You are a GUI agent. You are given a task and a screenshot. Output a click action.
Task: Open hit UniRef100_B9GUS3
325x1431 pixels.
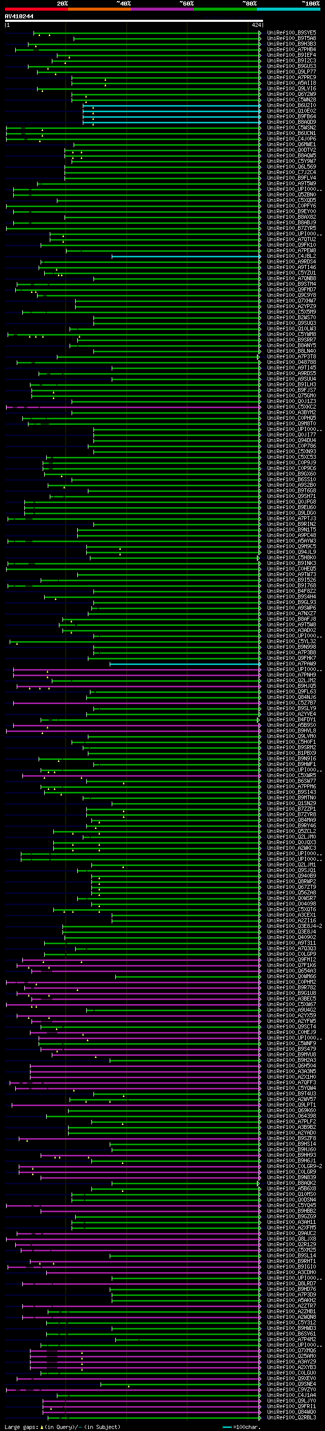(x=291, y=66)
